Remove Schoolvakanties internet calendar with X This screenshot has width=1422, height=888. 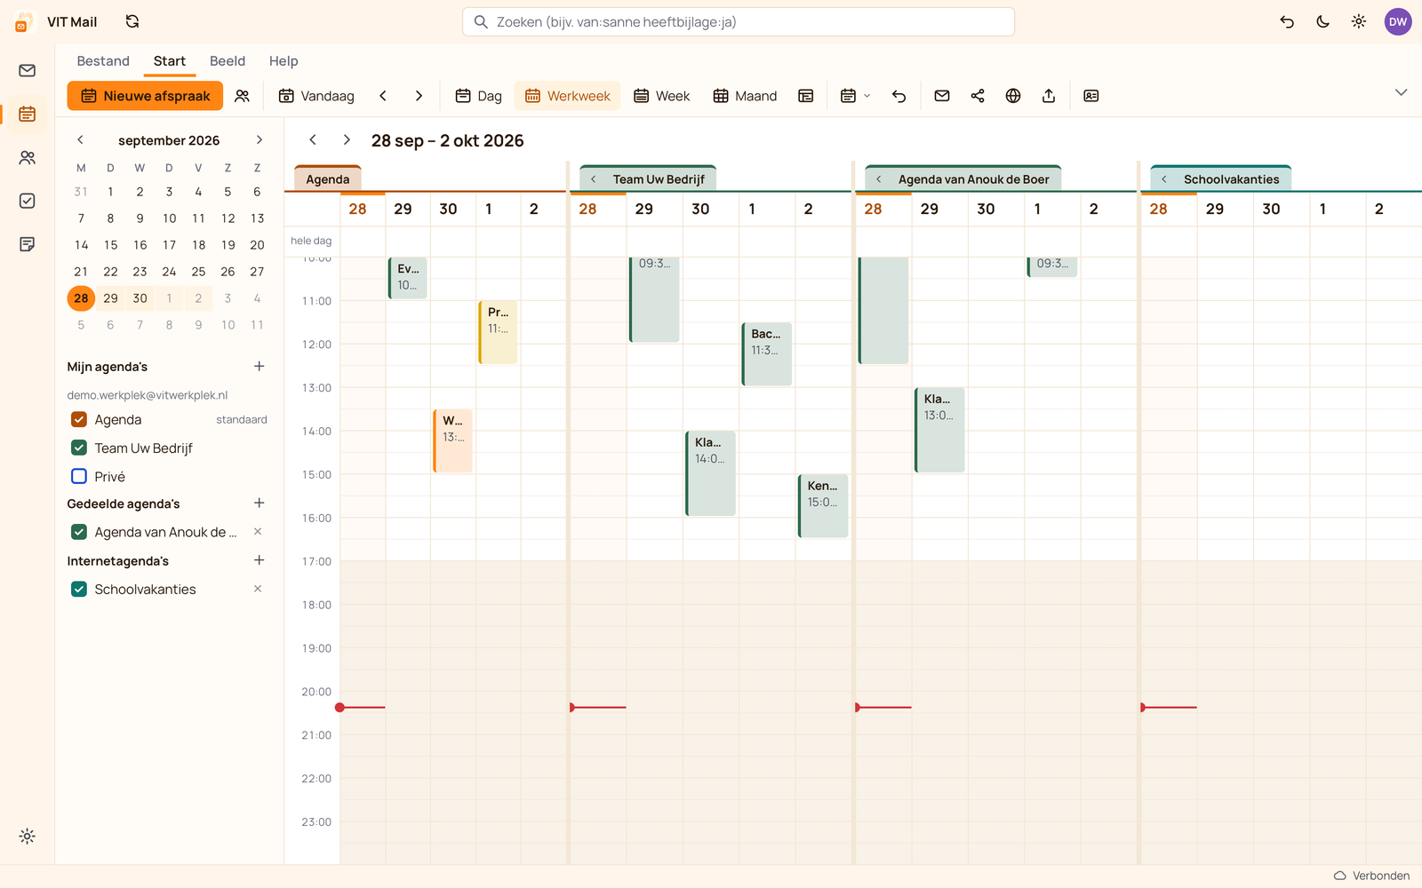coord(258,589)
